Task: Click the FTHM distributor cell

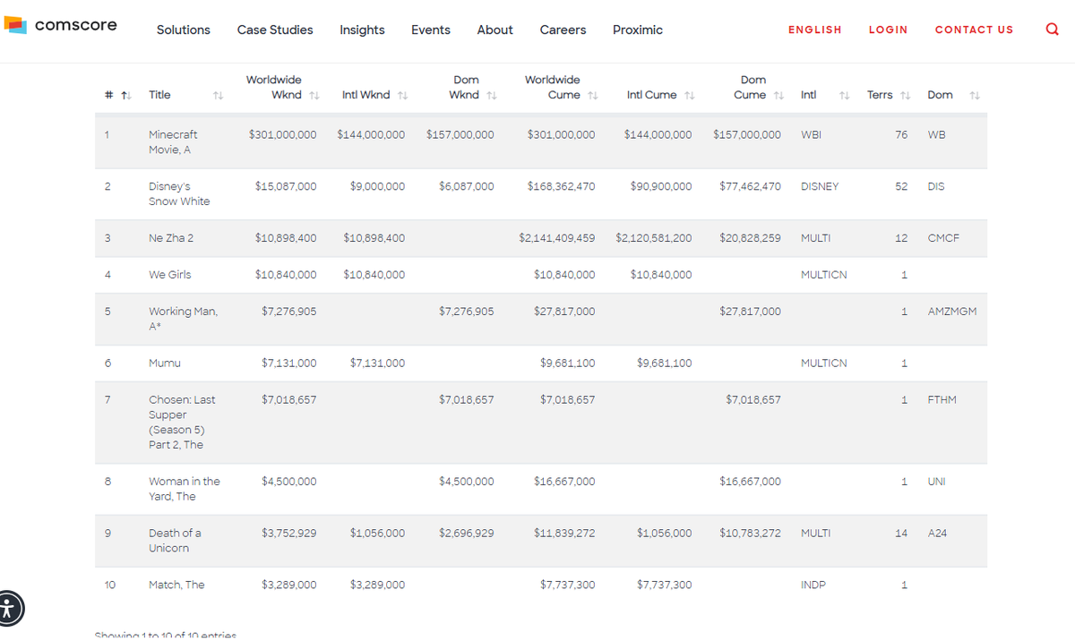Action: click(942, 400)
